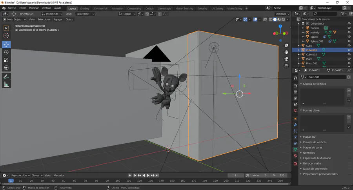Select the Transform tool in the toolbar
The width and height of the screenshot is (353, 190).
pos(6,68)
